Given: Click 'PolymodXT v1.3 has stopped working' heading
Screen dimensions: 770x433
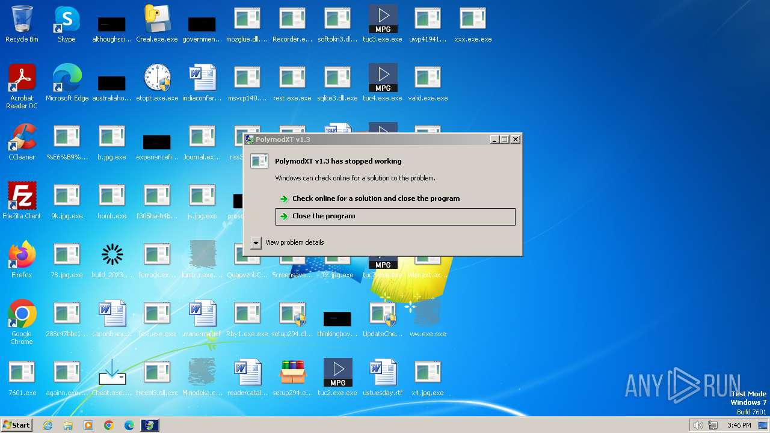Looking at the screenshot, I should point(338,161).
